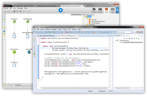Switch to the Interface layer in Service Studio
The width and height of the screenshot is (147, 96).
[x=100, y=10]
